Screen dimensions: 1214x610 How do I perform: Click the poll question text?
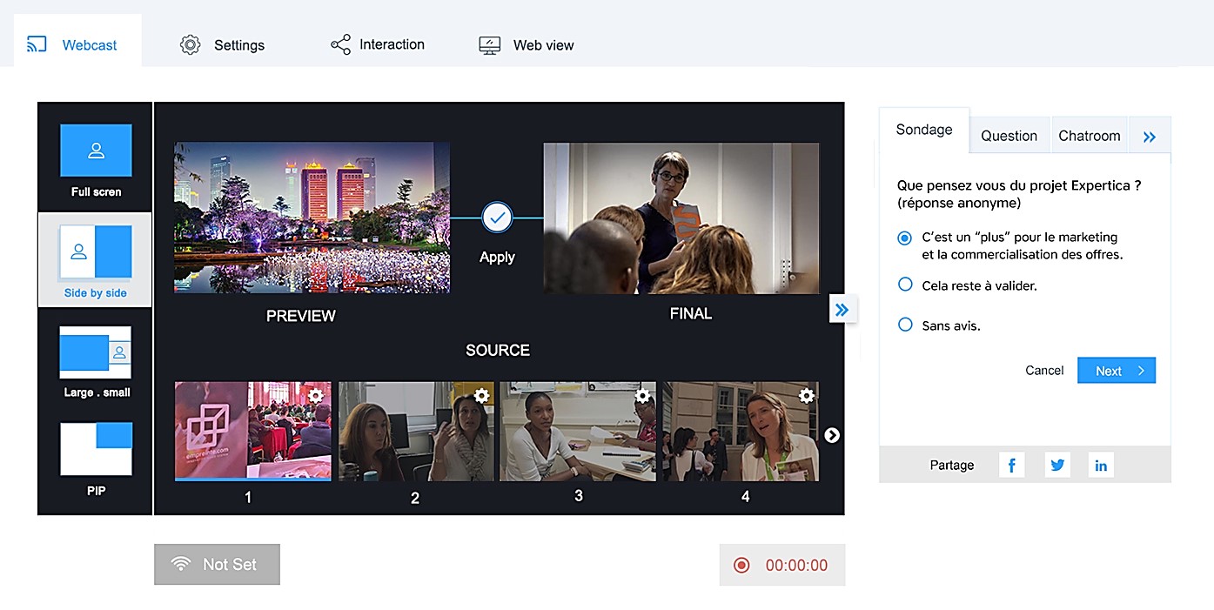pyautogui.click(x=1019, y=194)
